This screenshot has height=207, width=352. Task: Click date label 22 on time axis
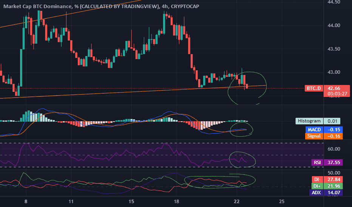pyautogui.click(x=236, y=201)
